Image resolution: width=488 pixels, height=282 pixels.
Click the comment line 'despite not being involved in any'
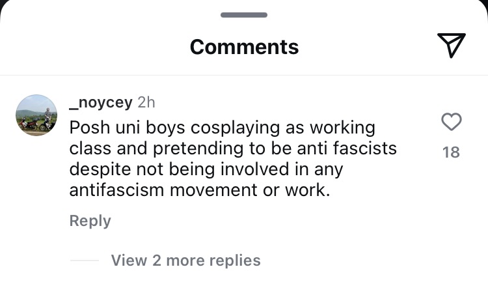[x=206, y=169]
